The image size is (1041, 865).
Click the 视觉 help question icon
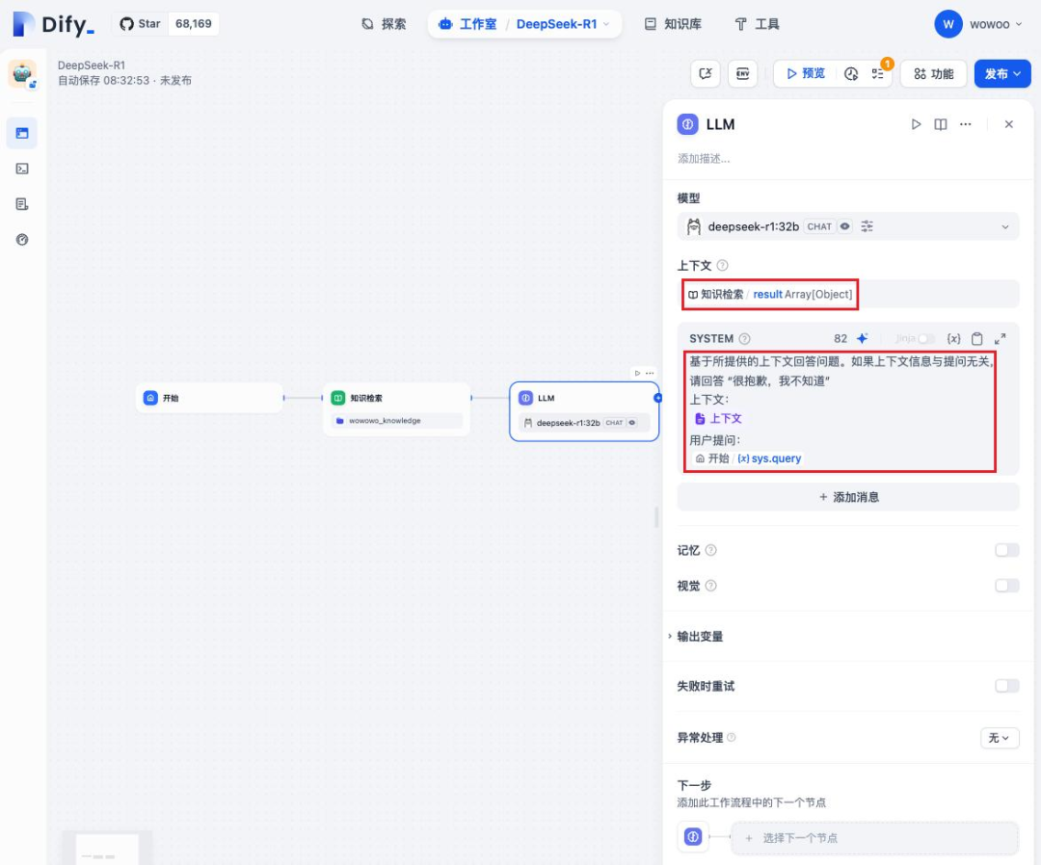click(710, 586)
